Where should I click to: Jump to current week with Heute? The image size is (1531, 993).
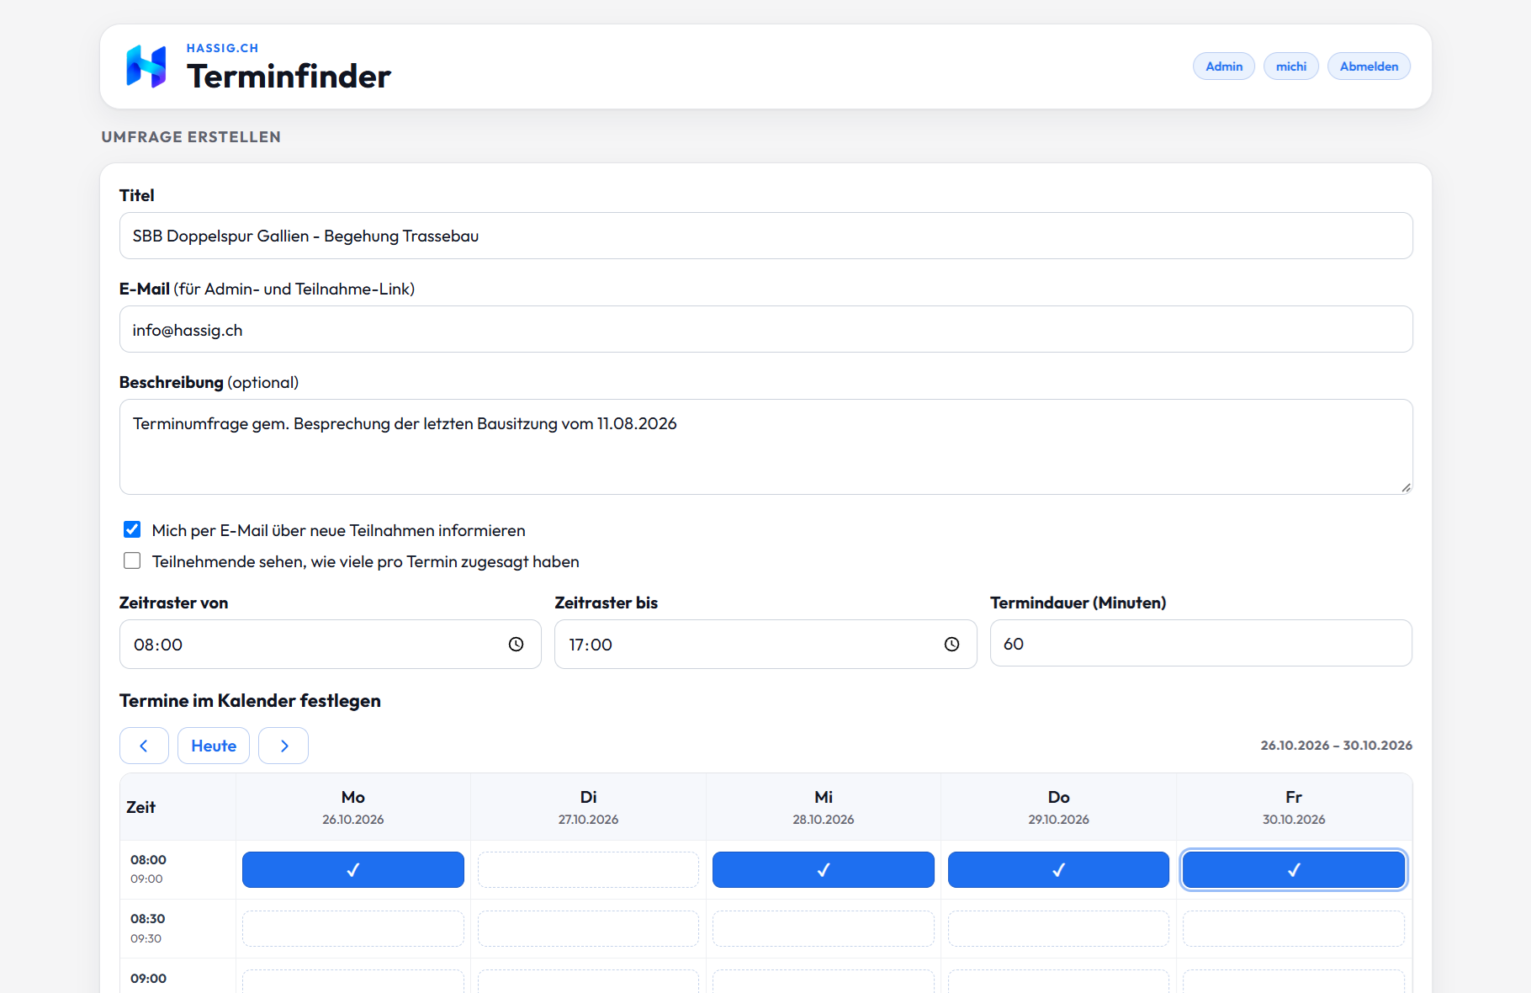point(214,746)
